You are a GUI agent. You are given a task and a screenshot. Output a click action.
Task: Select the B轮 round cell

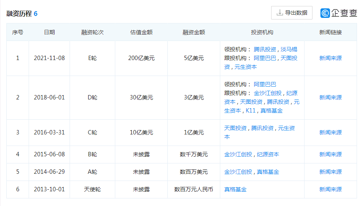coord(92,154)
